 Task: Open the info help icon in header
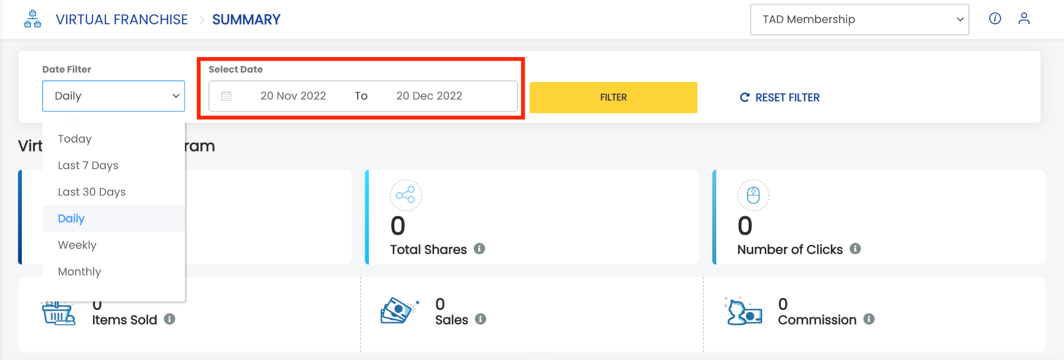click(x=995, y=19)
